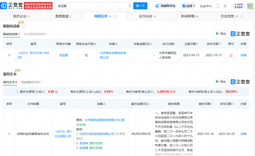
Task: Switch to 新闻舆情 tab
Action: tap(190, 16)
